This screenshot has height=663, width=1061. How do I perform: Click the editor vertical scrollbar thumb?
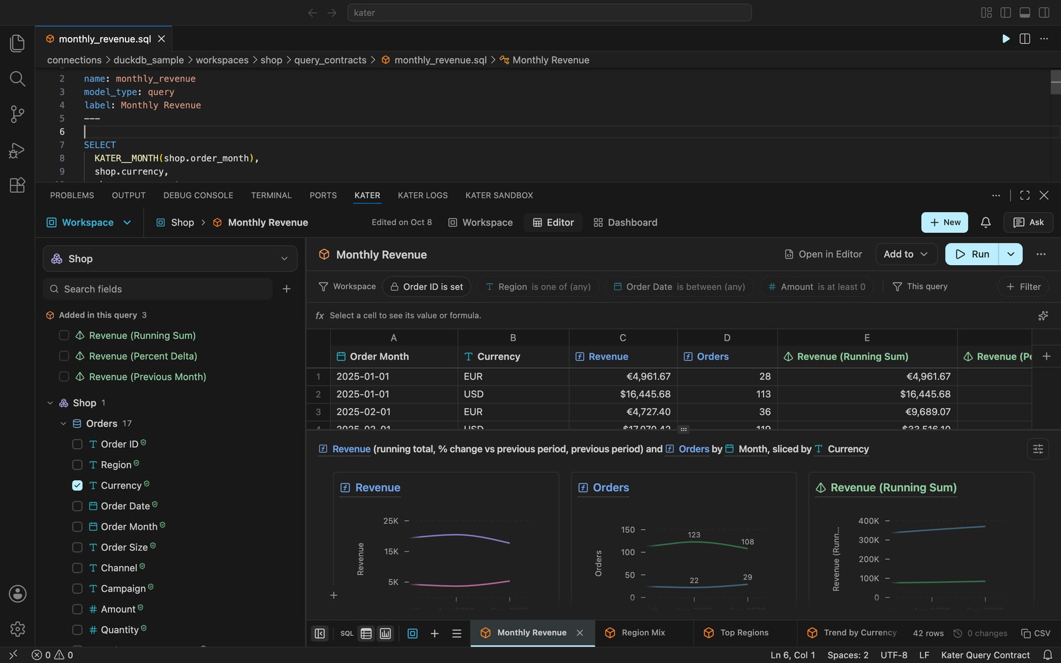[x=1055, y=82]
